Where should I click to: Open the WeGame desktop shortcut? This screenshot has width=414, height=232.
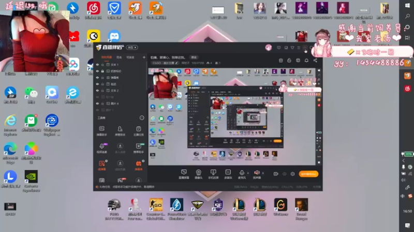[x=280, y=207]
